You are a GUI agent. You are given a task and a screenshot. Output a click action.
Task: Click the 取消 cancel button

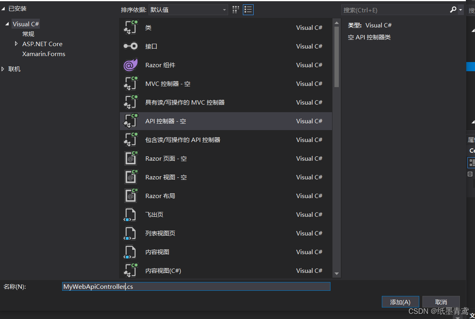pyautogui.click(x=441, y=302)
